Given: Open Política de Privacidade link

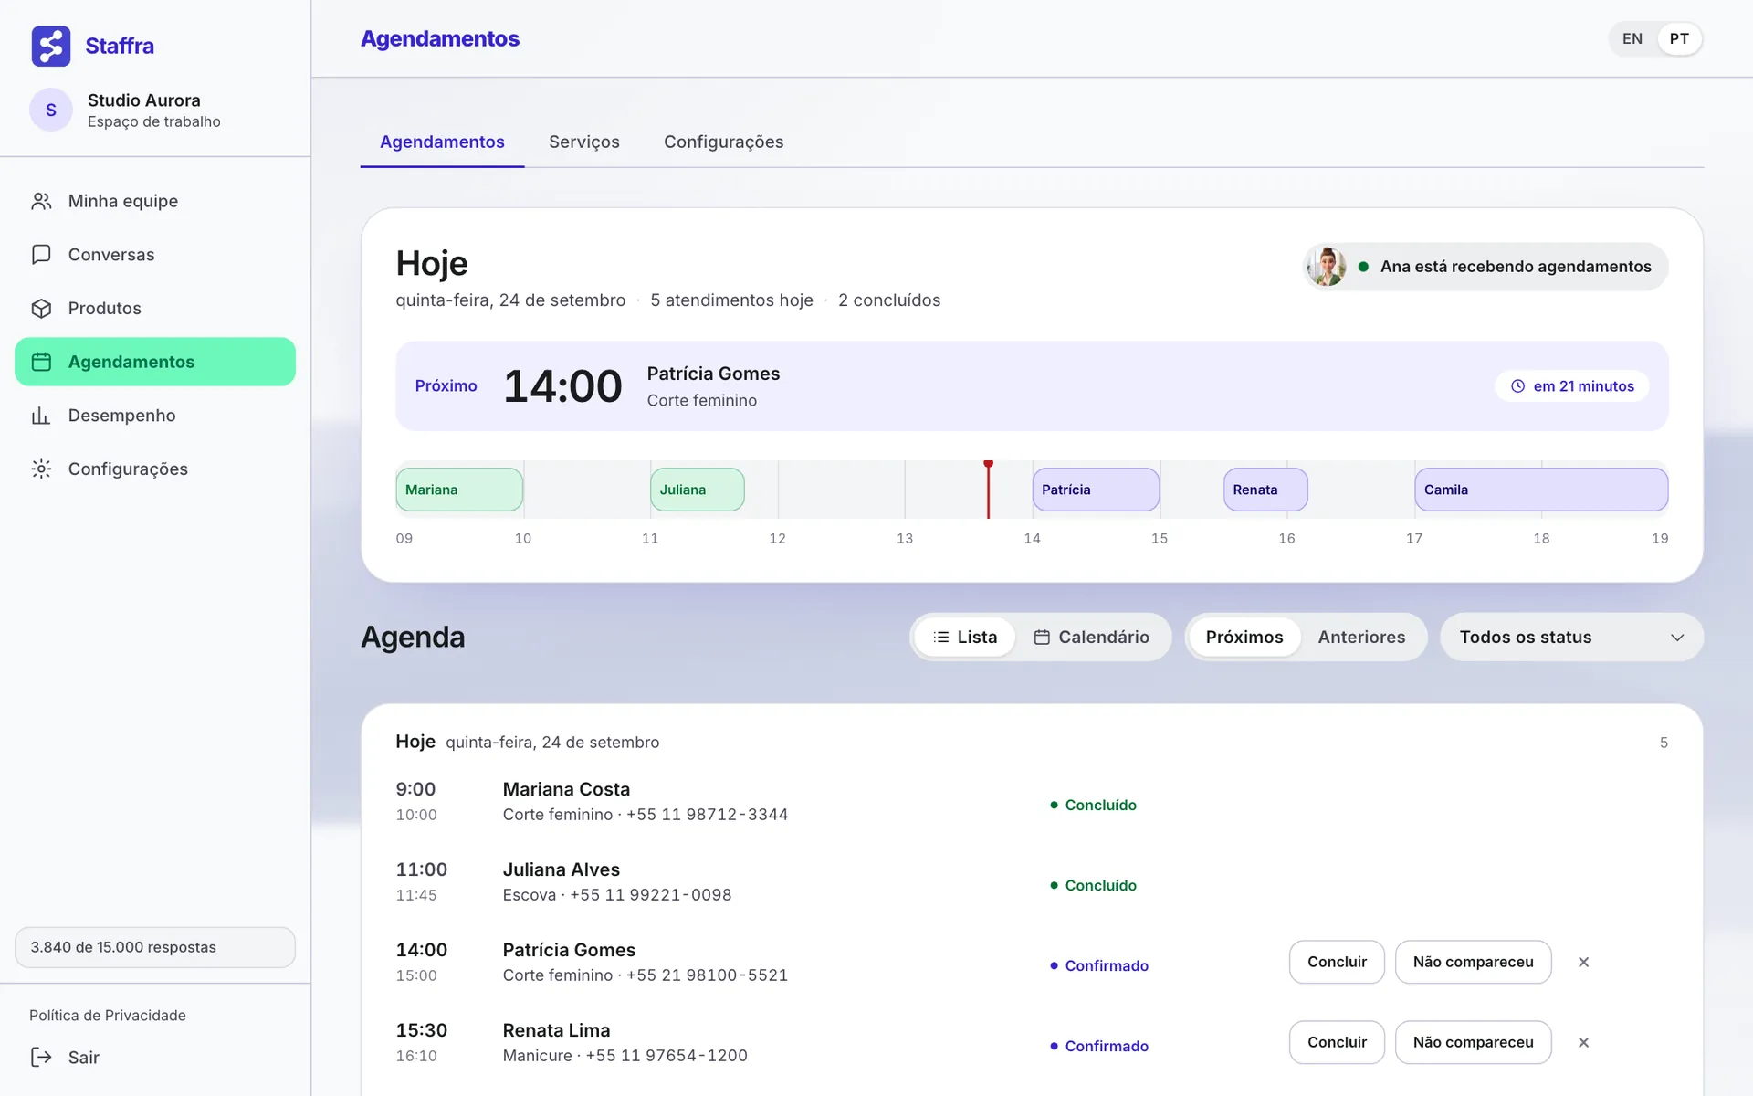Looking at the screenshot, I should click(x=108, y=1015).
